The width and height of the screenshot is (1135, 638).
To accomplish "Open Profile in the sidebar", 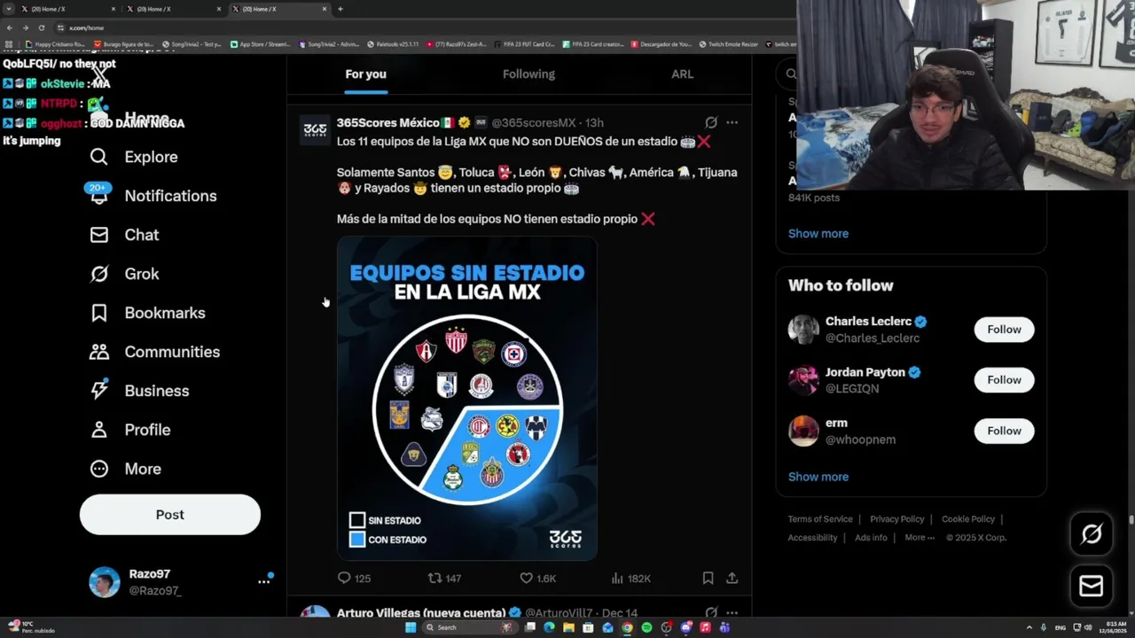I will click(x=129, y=430).
